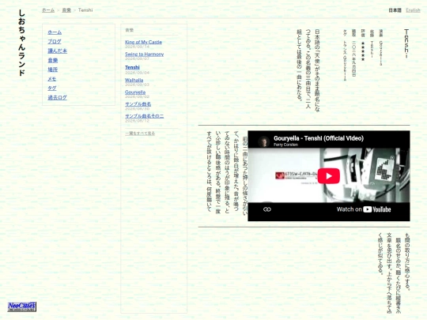Open the Swing to Harmony entry
This screenshot has height=320, width=427.
pos(145,55)
